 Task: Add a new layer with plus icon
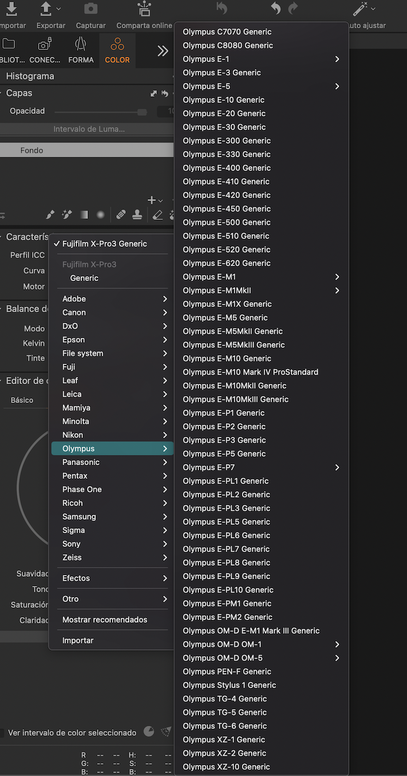152,200
